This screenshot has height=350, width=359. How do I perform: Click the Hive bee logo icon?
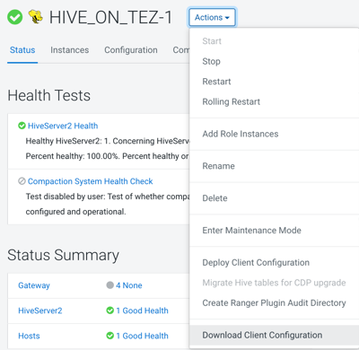coord(36,16)
